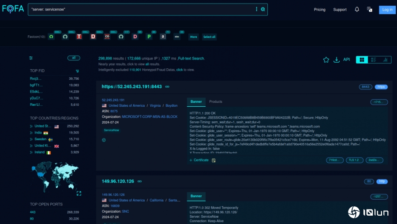This screenshot has height=224, width=397.
Task: Click the search magnifier icon in query box
Action: pyautogui.click(x=263, y=9)
